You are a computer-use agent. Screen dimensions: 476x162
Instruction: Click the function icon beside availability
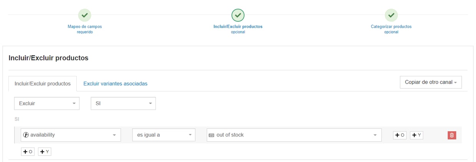point(26,135)
